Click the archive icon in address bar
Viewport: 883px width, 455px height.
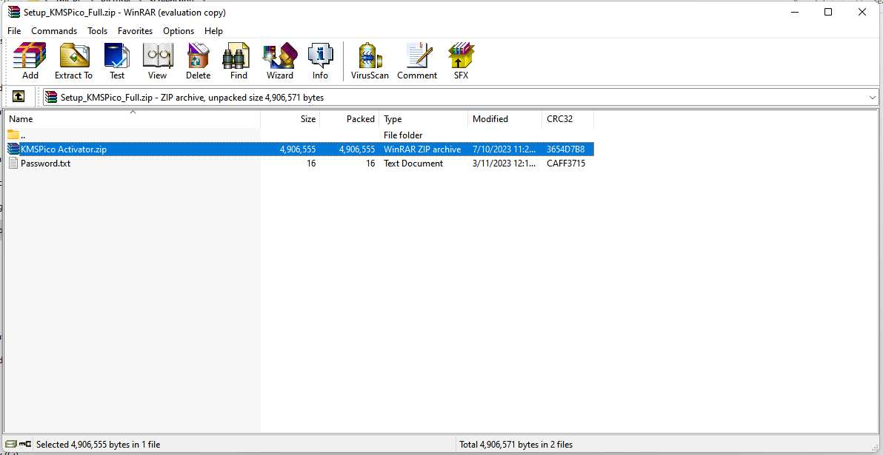click(x=51, y=98)
